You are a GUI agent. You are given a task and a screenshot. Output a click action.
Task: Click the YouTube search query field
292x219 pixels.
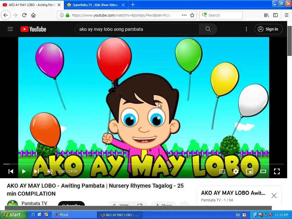137,29
